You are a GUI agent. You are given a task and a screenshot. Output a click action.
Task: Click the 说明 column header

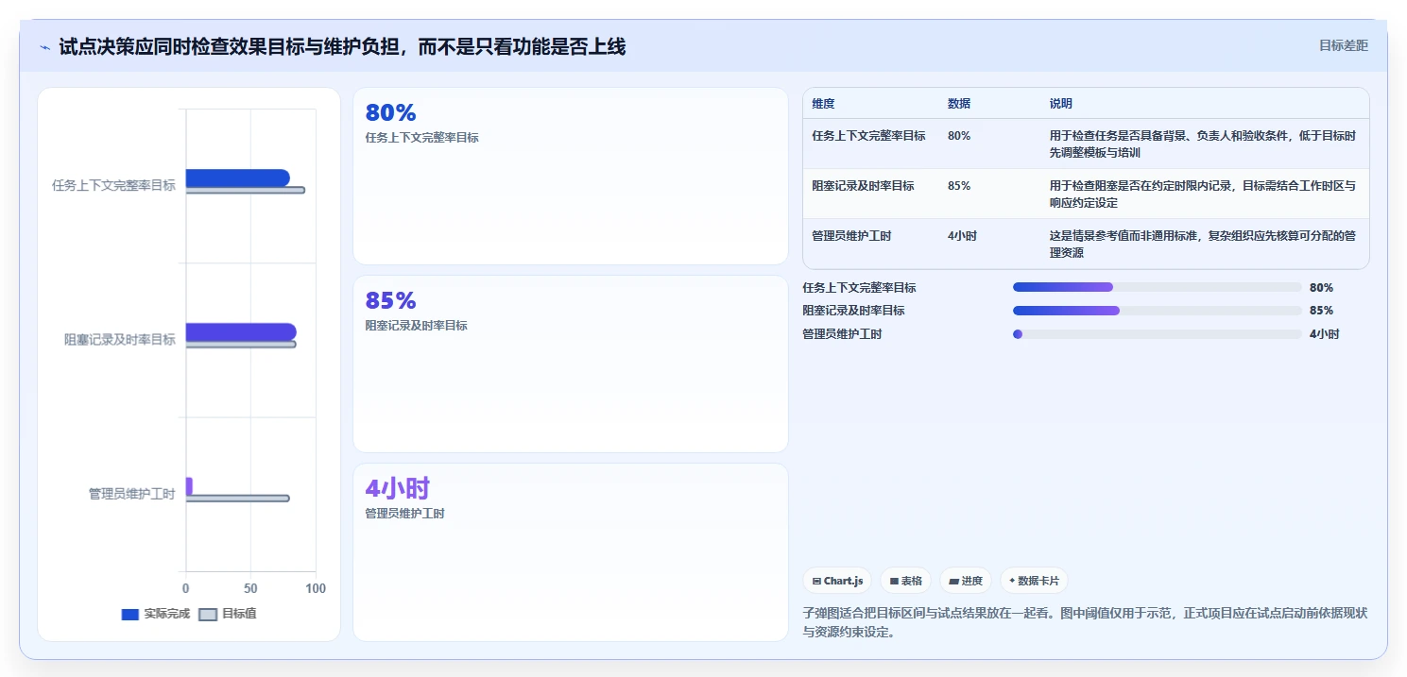coord(1060,104)
